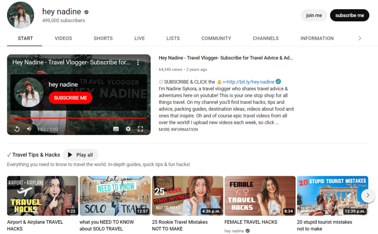Screen dimensions: 378x234
Task: Toggle subtitles in the video player
Action: point(116,129)
